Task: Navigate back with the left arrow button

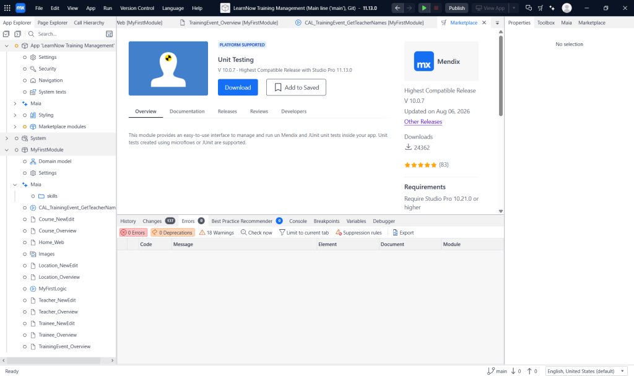Action: pyautogui.click(x=397, y=7)
